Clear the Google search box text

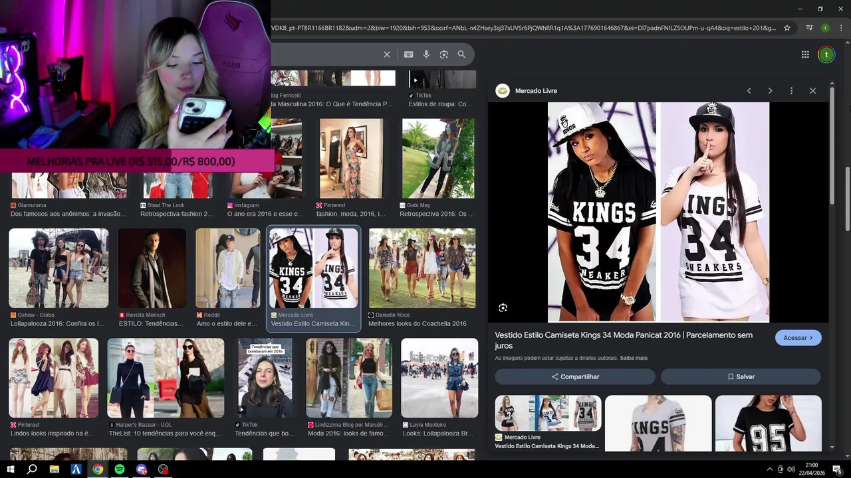pyautogui.click(x=387, y=54)
